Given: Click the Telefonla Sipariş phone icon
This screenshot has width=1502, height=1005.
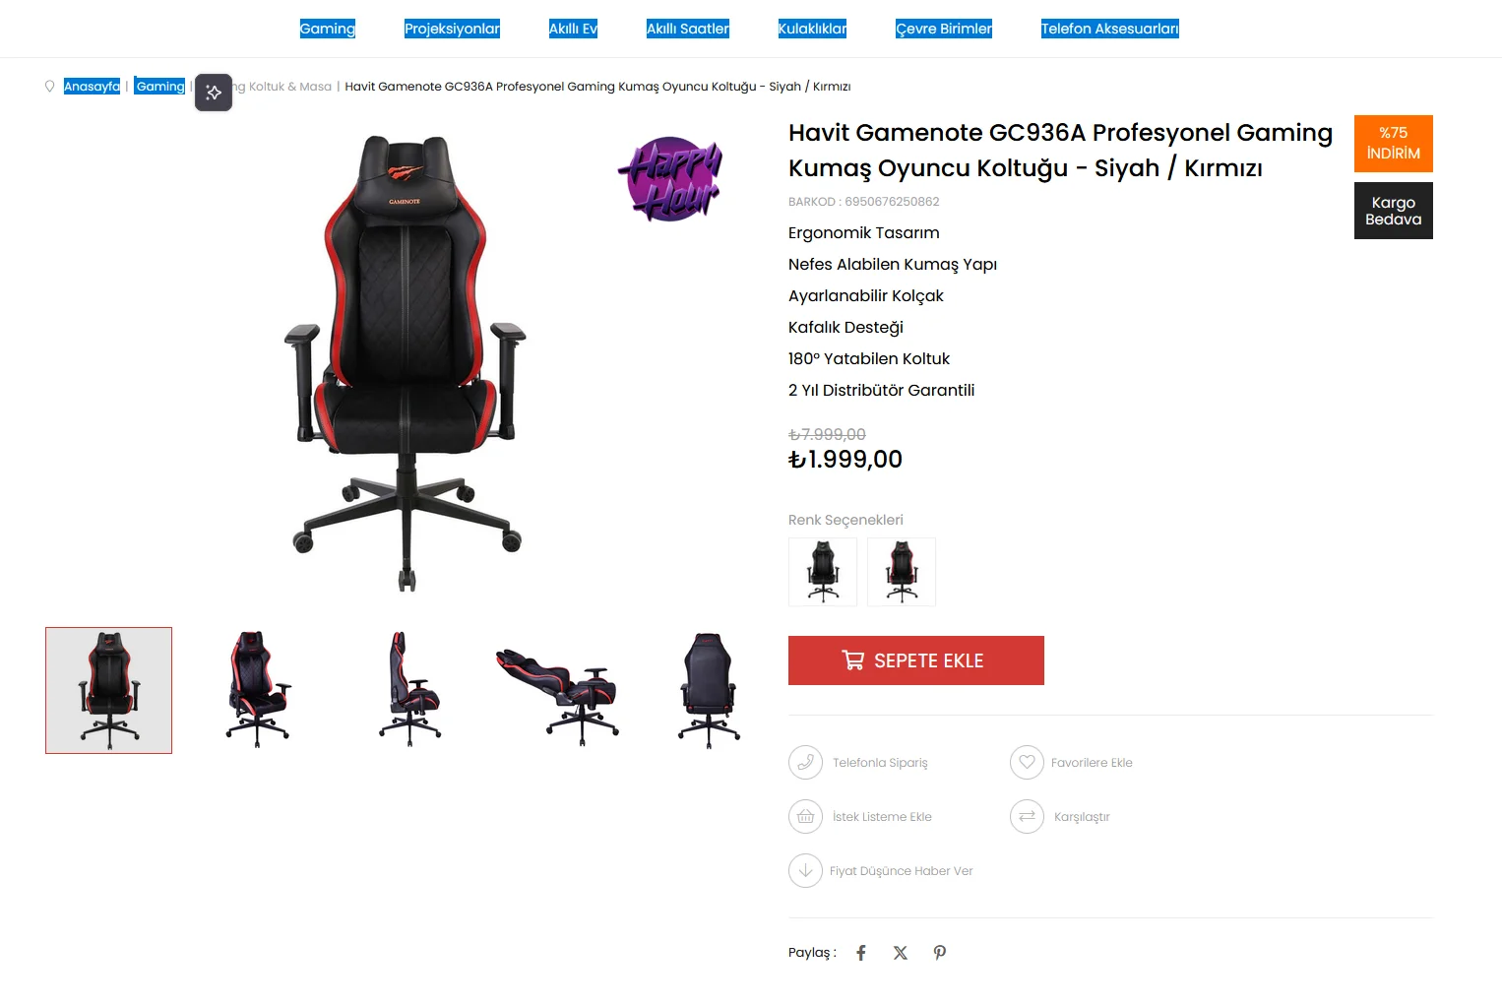Looking at the screenshot, I should [x=805, y=762].
